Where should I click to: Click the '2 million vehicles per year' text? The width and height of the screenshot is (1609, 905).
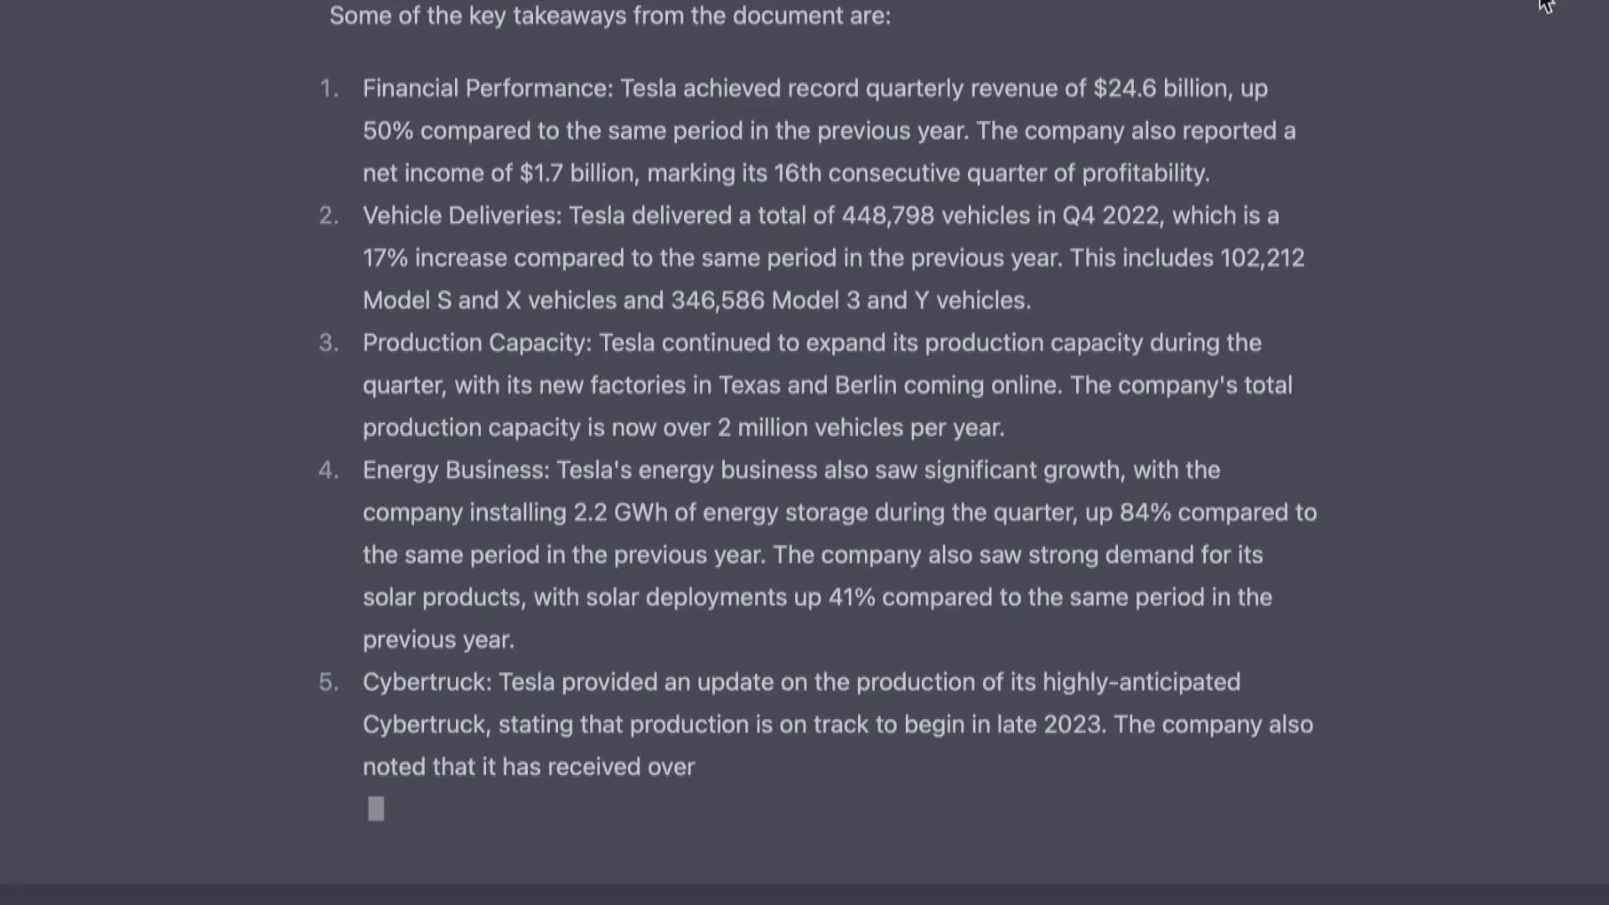pyautogui.click(x=860, y=428)
